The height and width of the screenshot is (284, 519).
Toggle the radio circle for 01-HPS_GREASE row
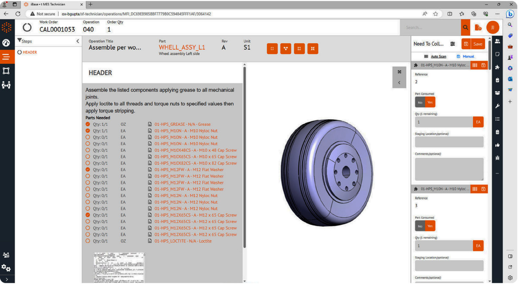pyautogui.click(x=88, y=124)
